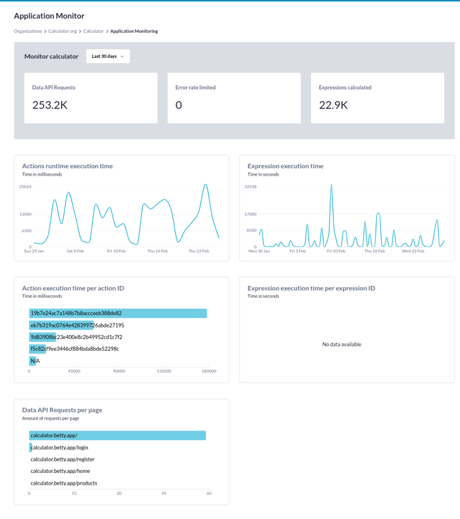This screenshot has height=519, width=460.
Task: Open the Last 30 days dropdown
Action: [x=108, y=56]
